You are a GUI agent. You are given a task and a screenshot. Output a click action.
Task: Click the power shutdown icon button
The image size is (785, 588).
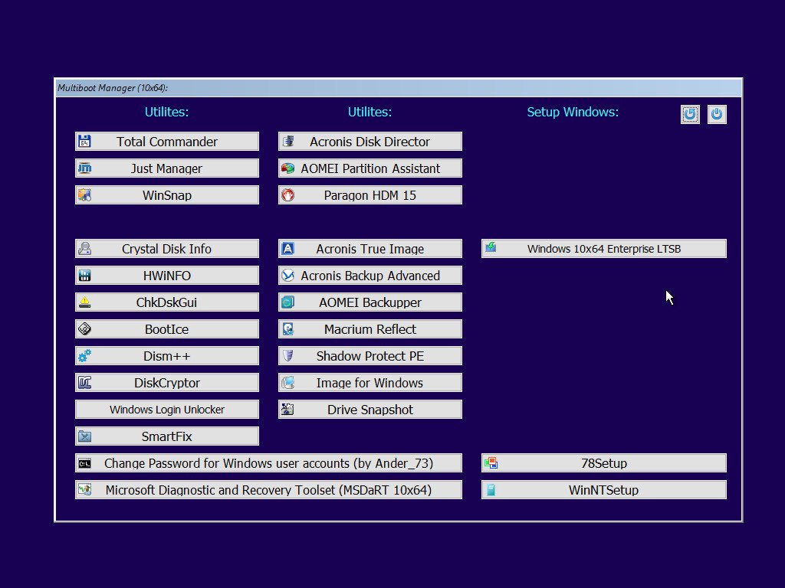[717, 114]
